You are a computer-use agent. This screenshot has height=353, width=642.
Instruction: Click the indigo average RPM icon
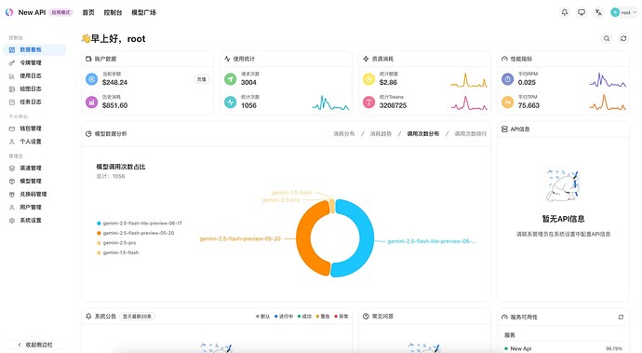tap(508, 79)
